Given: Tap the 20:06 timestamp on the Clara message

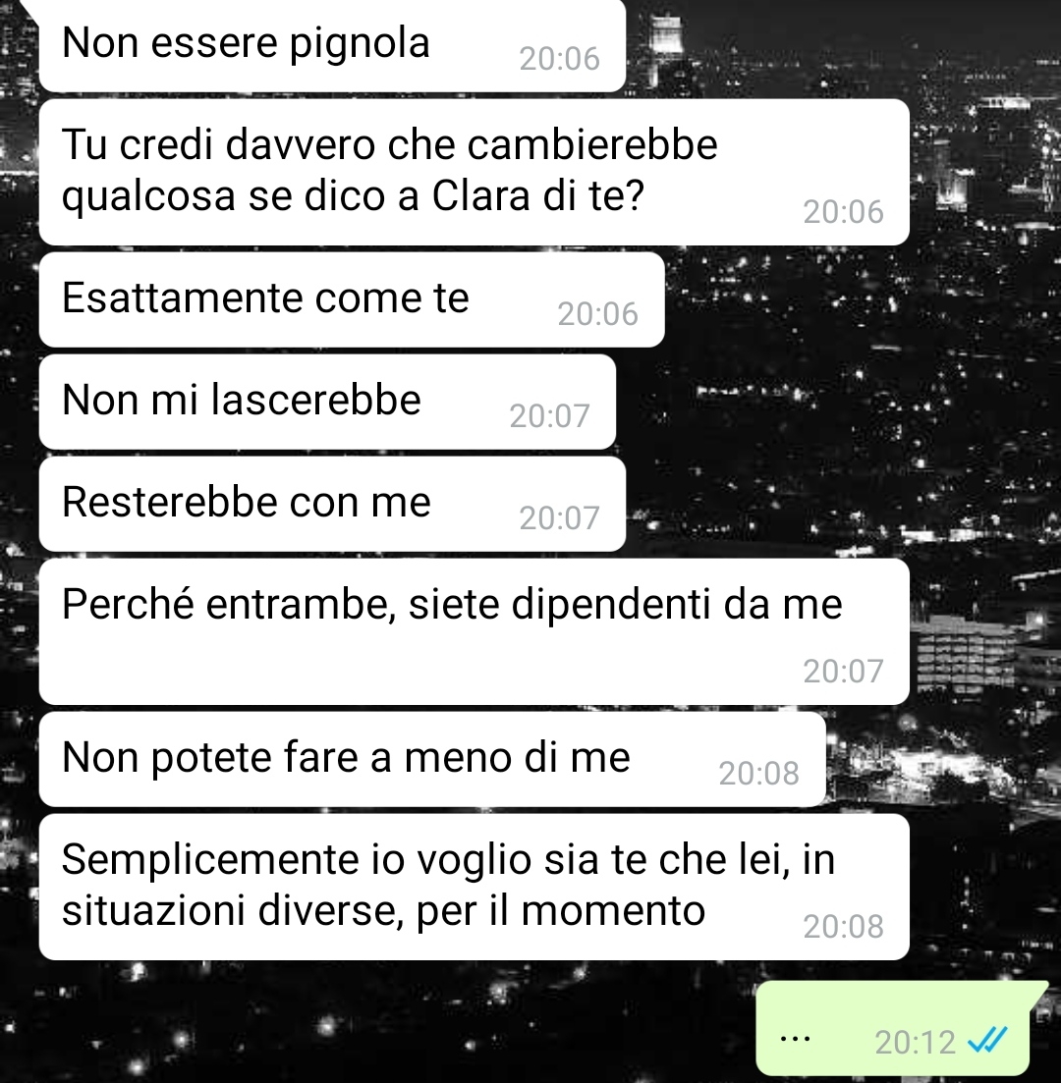Looking at the screenshot, I should coord(843,212).
